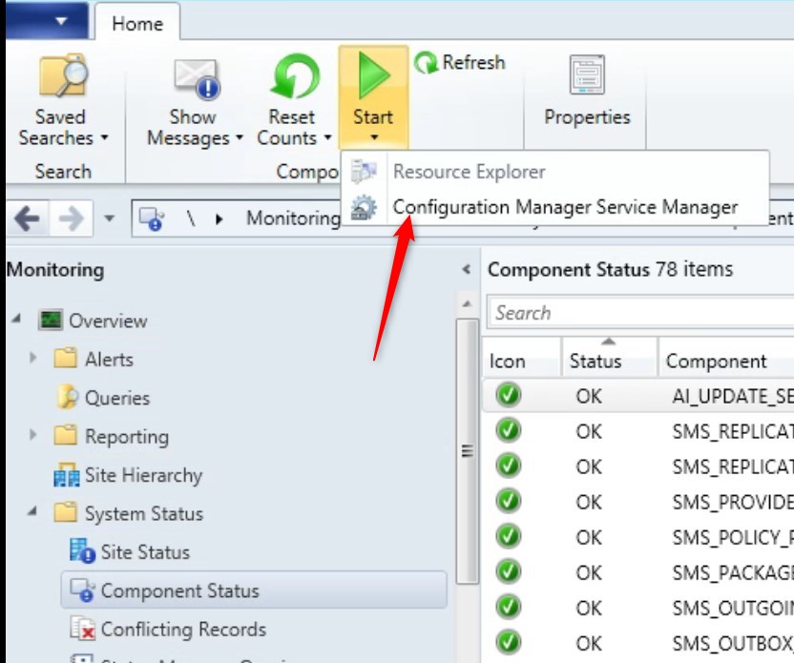Select the SMS_PROVIDE component row

tap(638, 502)
